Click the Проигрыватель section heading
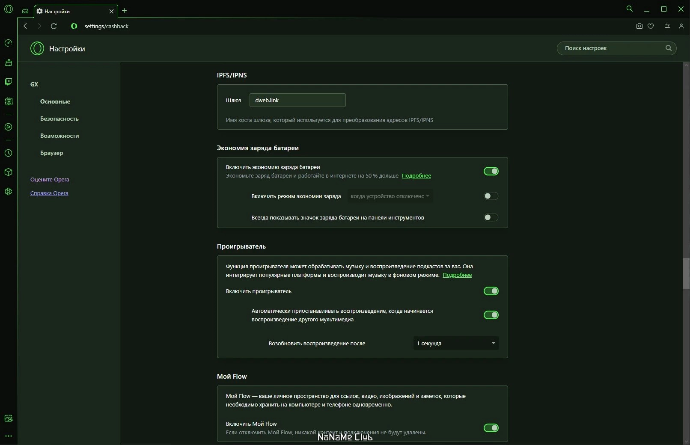This screenshot has height=445, width=690. coord(241,246)
